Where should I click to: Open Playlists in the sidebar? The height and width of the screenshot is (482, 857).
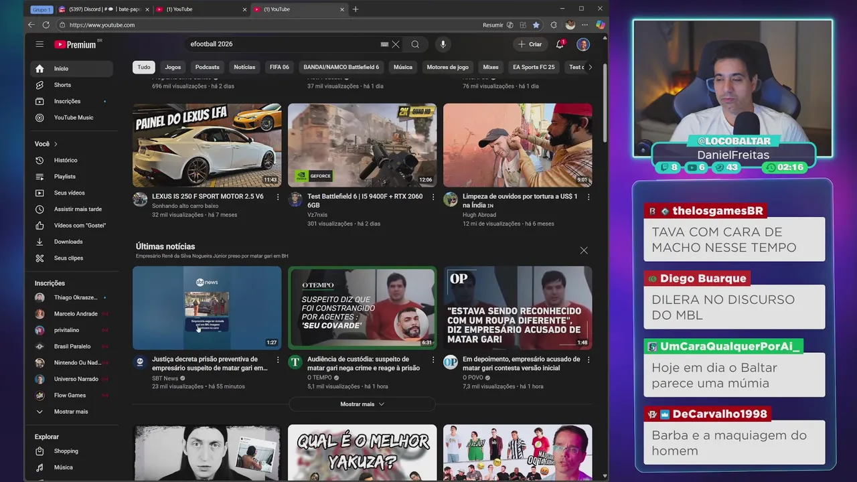click(x=72, y=177)
